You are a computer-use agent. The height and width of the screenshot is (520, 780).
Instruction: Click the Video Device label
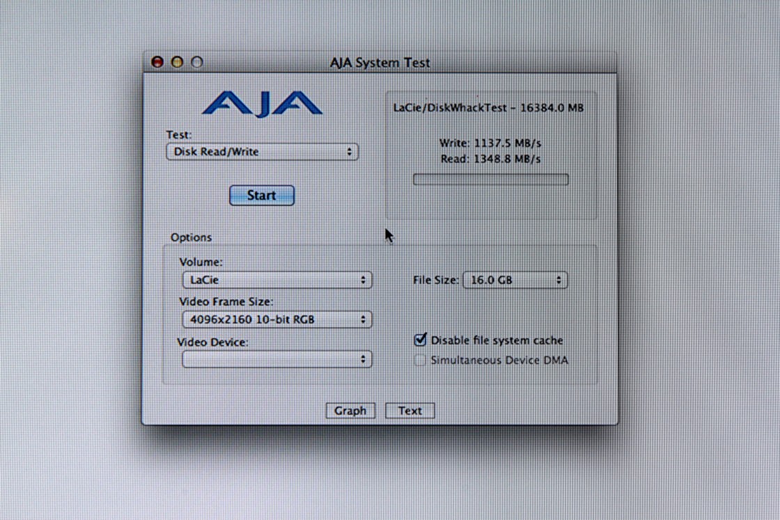212,342
